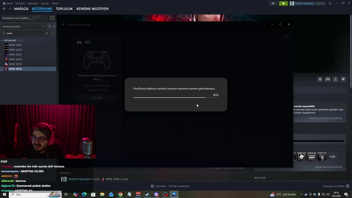Click Güncelle button in PlayStation Accessories
This screenshot has height=198, width=352.
(97, 98)
